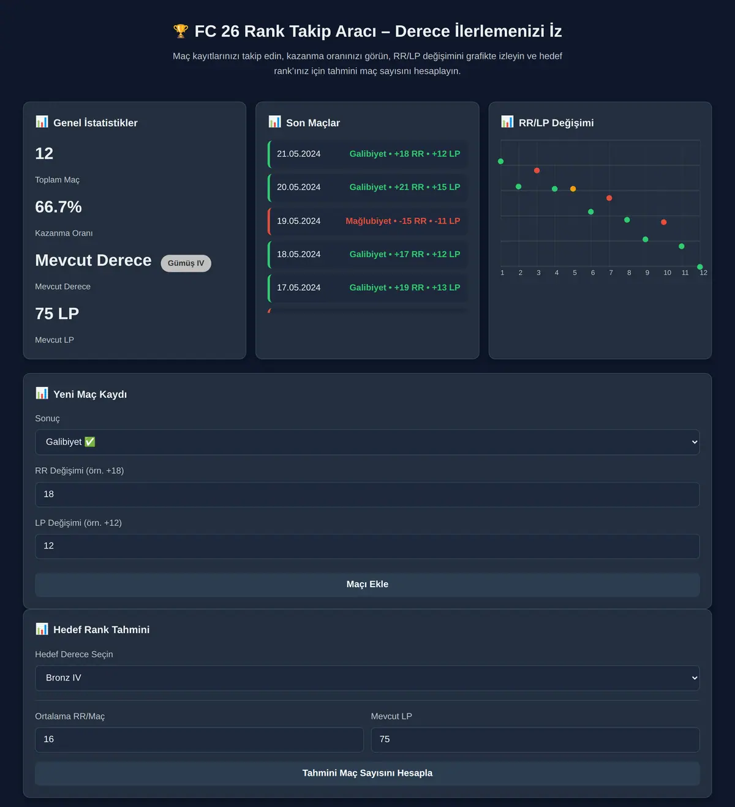
Task: Click the x-axis label 7 in the chart
Action: (611, 273)
